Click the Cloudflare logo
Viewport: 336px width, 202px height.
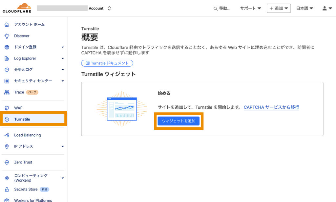pyautogui.click(x=17, y=8)
